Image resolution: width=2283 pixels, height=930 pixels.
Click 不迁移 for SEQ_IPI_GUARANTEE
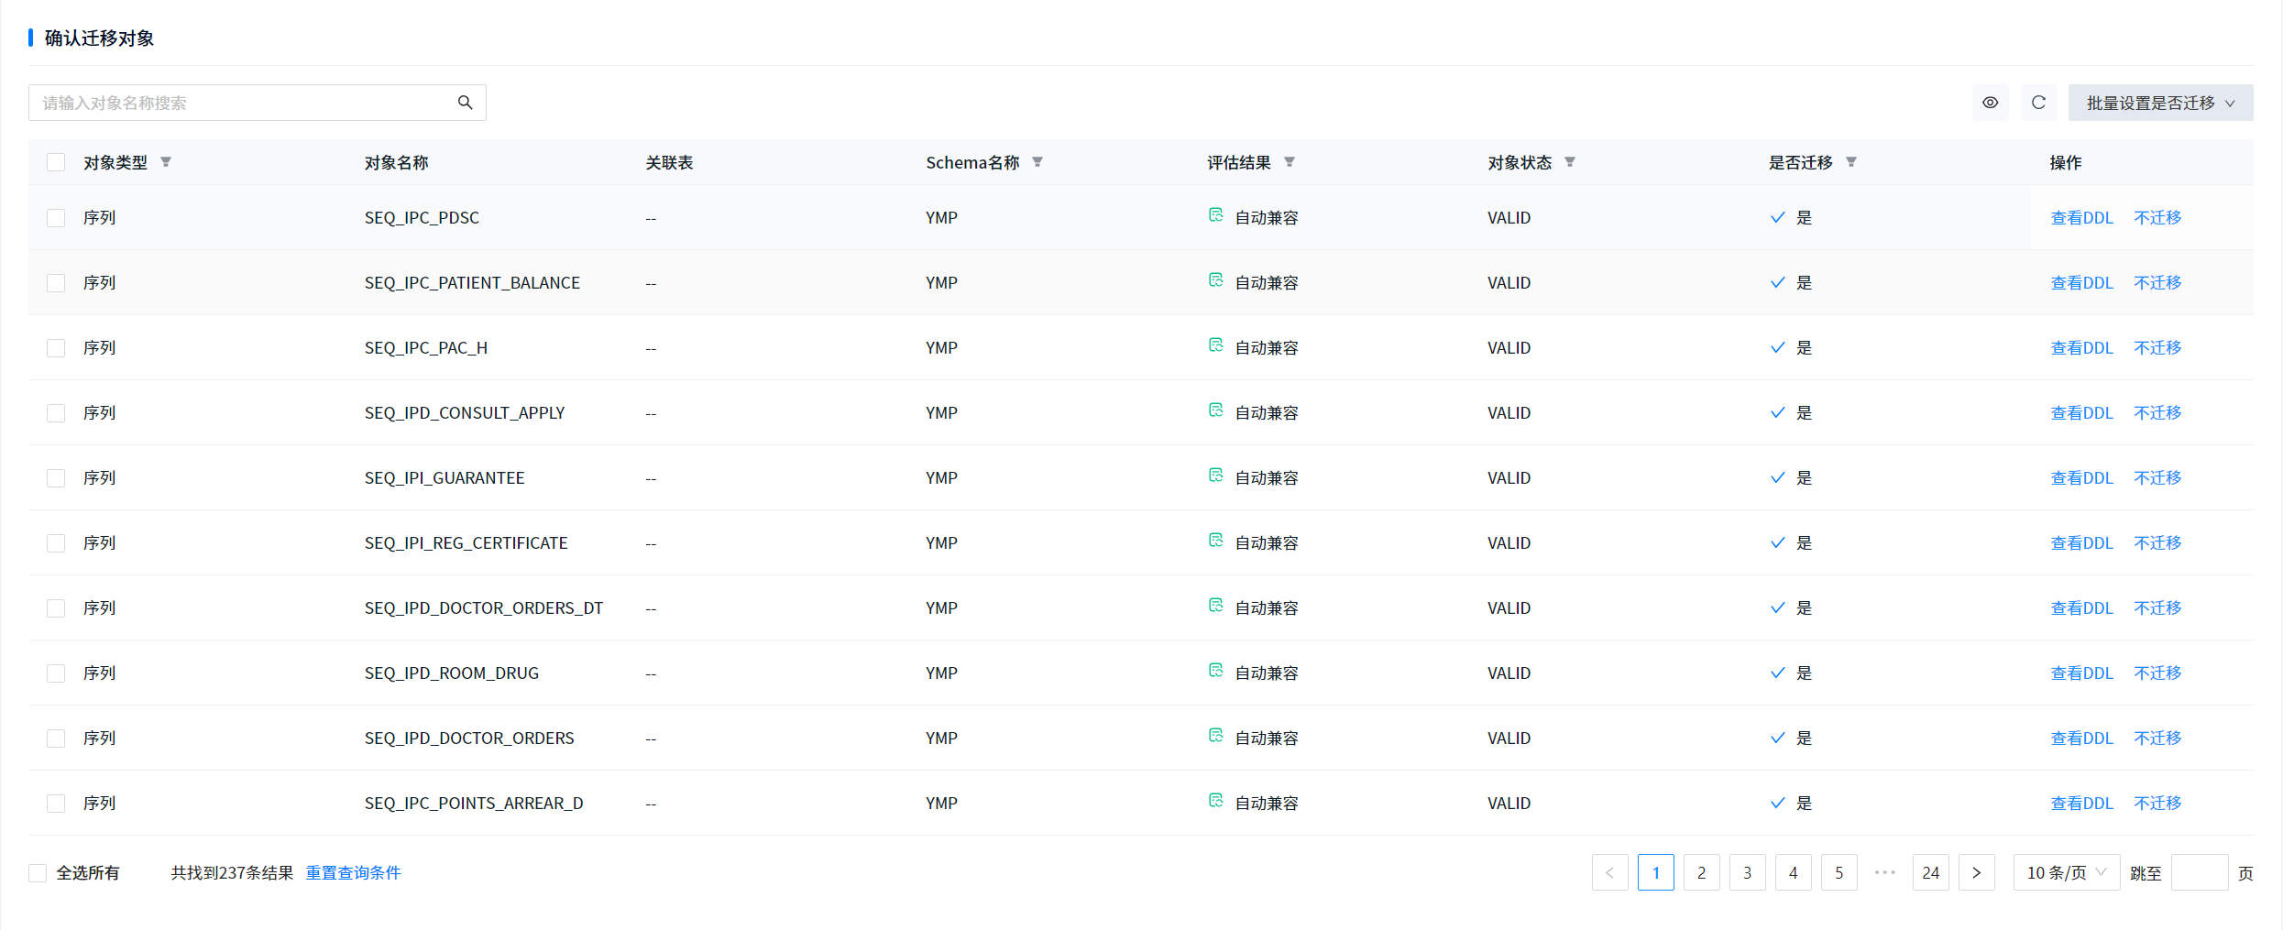pyautogui.click(x=2157, y=478)
